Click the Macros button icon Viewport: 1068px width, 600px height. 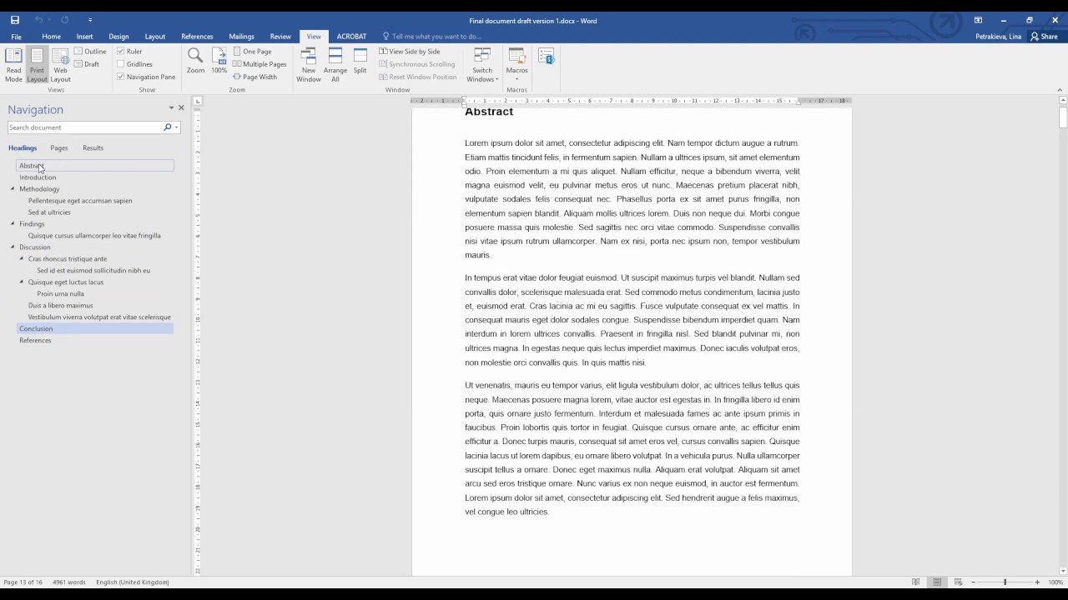tap(516, 56)
